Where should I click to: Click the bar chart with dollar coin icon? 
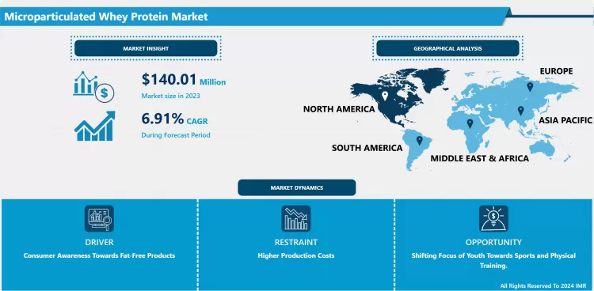(x=93, y=87)
